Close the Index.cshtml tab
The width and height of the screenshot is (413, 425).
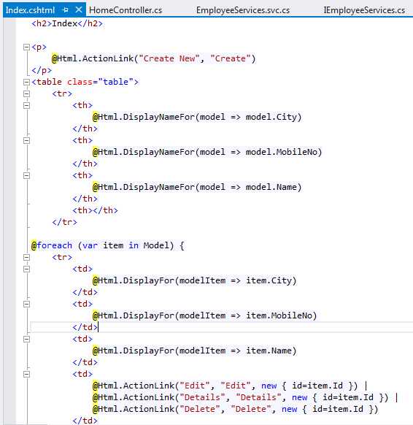[79, 9]
